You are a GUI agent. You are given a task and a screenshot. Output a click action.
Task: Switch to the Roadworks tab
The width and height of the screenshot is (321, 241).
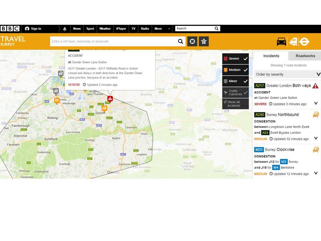[305, 56]
